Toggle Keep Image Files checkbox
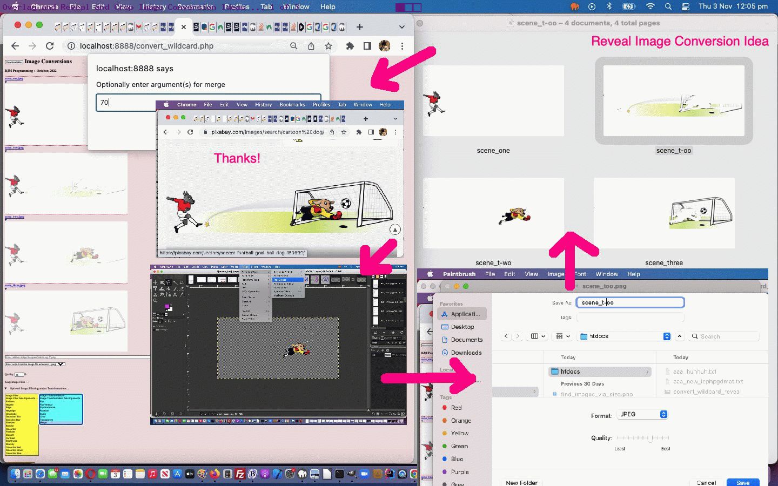The height and width of the screenshot is (486, 778). point(27,382)
